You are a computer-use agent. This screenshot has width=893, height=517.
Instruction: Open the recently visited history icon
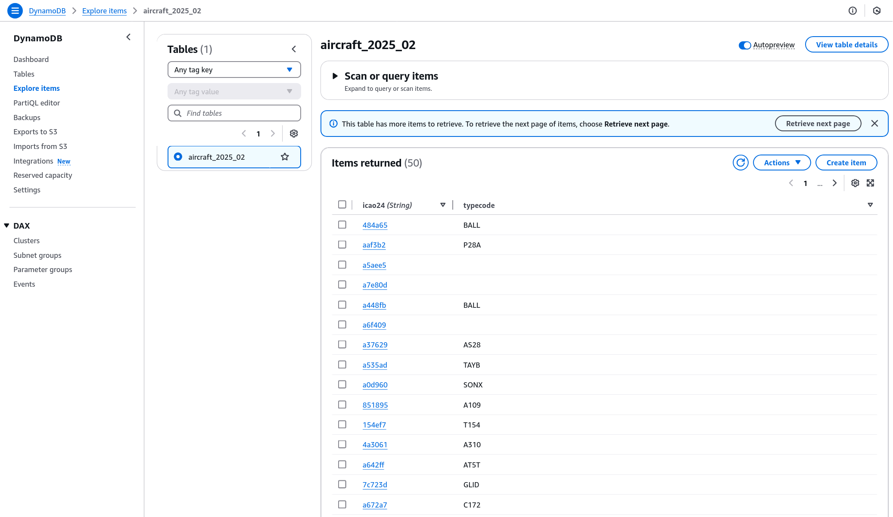pos(877,10)
